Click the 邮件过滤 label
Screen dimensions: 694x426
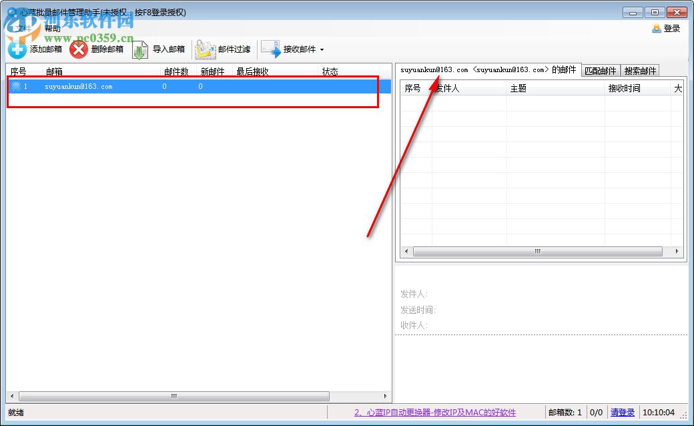click(x=234, y=49)
